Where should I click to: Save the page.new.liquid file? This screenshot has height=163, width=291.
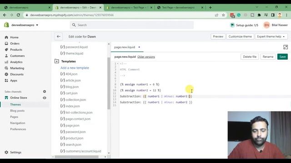(x=282, y=57)
